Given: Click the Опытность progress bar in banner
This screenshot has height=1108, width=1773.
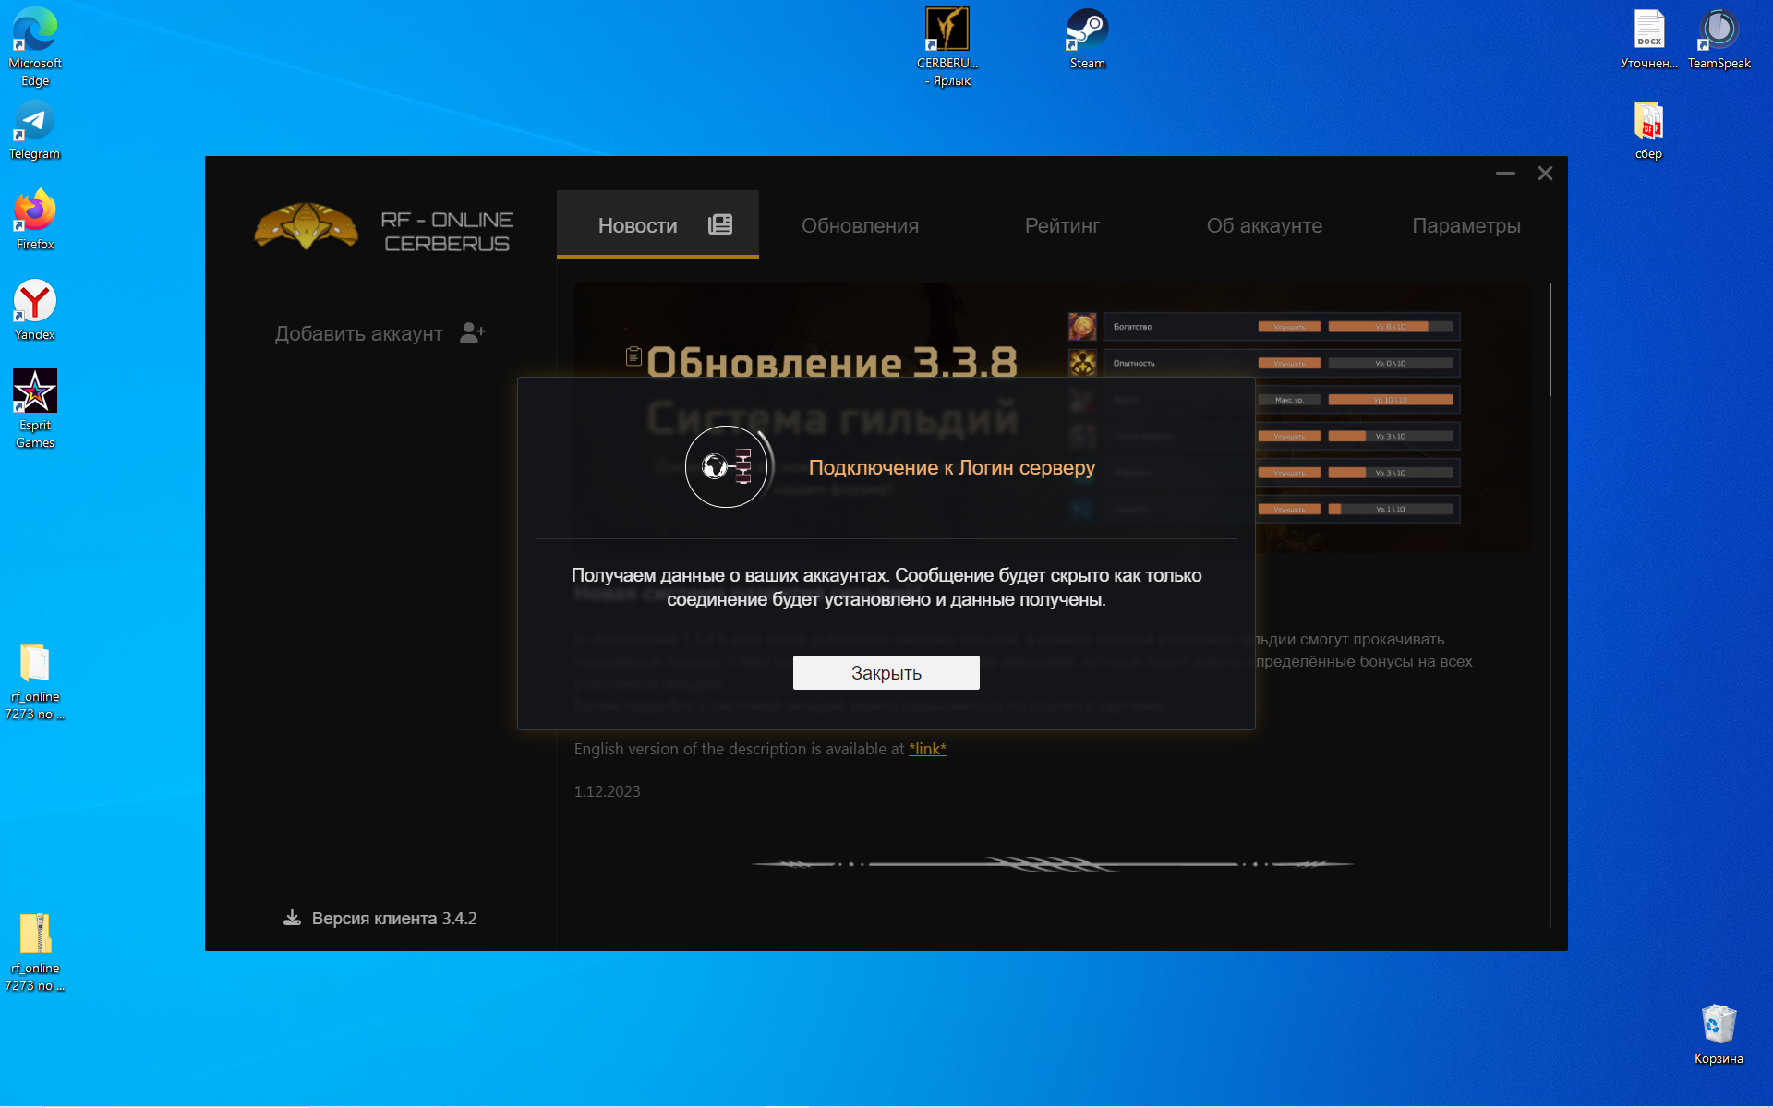Looking at the screenshot, I should (x=1391, y=363).
